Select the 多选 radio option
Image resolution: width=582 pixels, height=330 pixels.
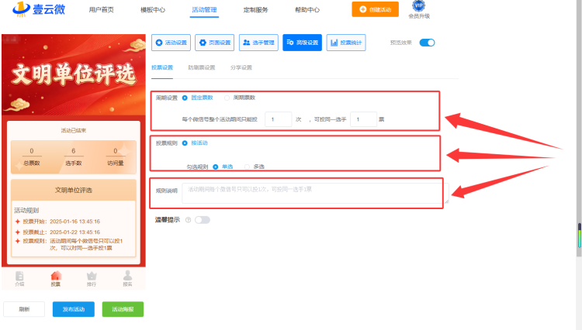click(248, 167)
